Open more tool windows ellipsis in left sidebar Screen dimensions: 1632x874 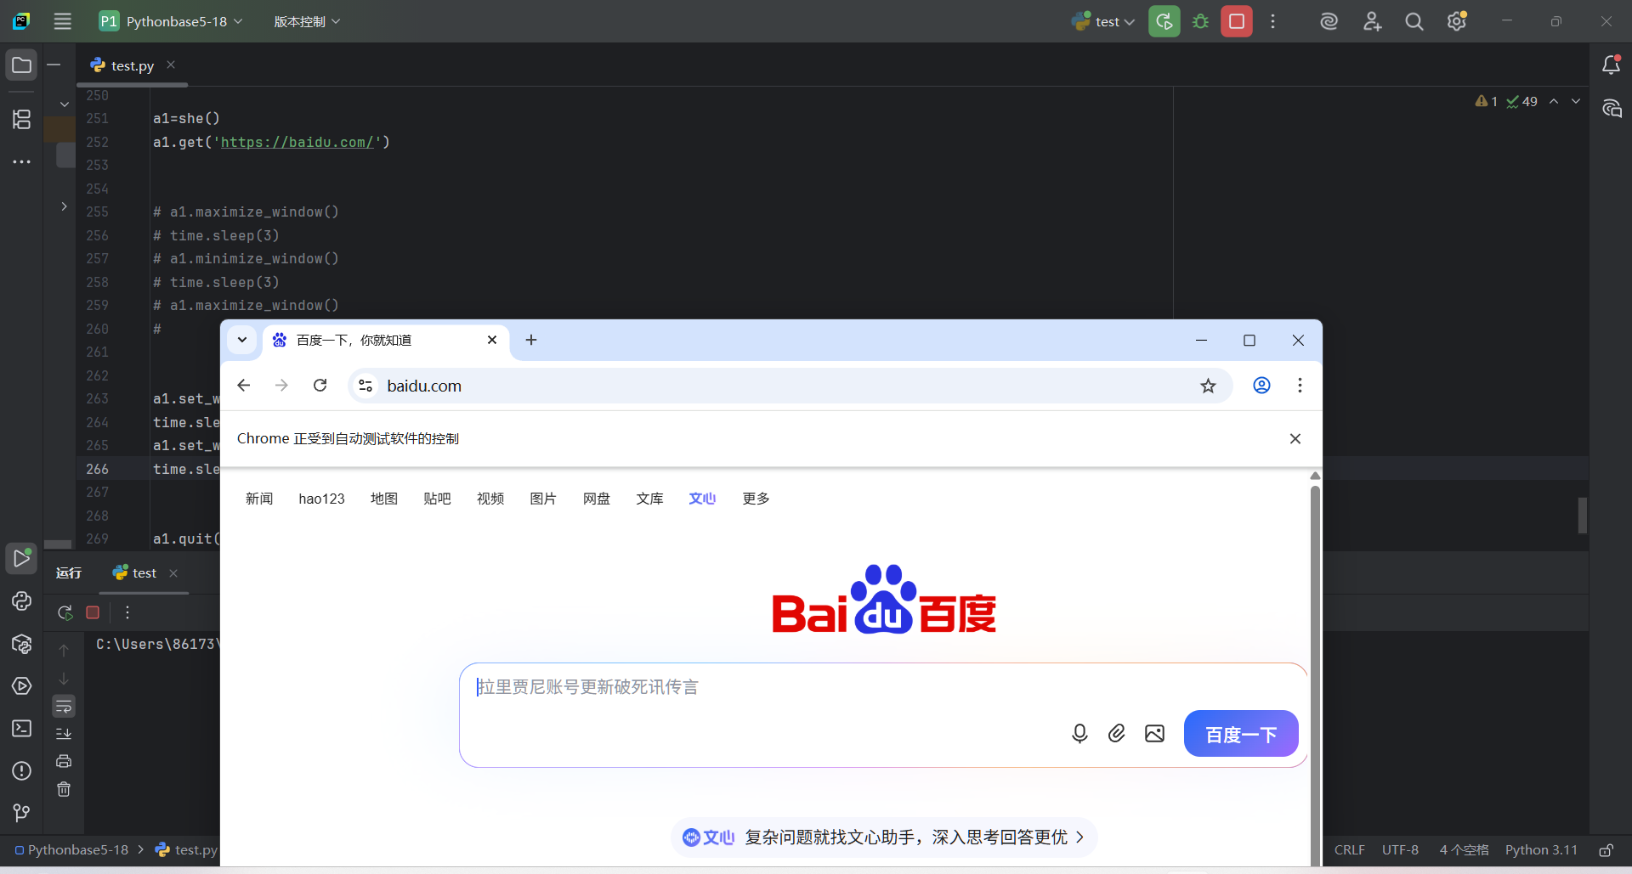tap(22, 161)
